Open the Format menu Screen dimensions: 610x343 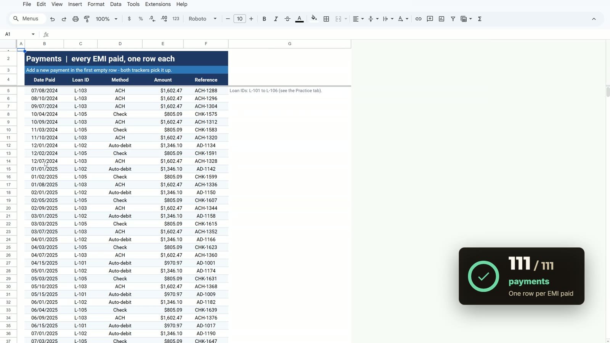pos(96,4)
